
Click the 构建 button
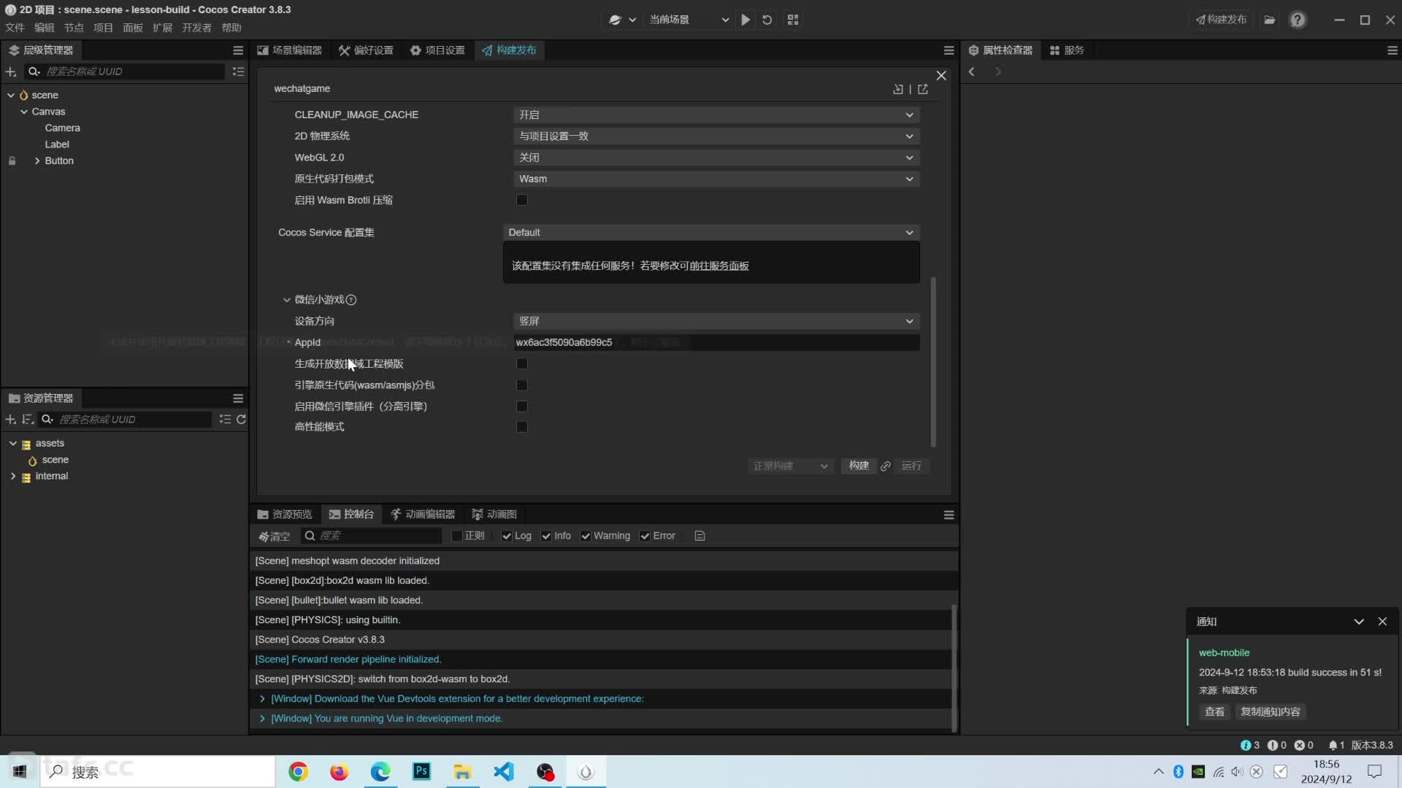[x=859, y=466]
